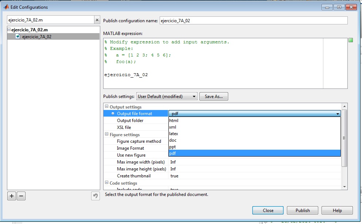Collapse the Output settings section

[107, 106]
